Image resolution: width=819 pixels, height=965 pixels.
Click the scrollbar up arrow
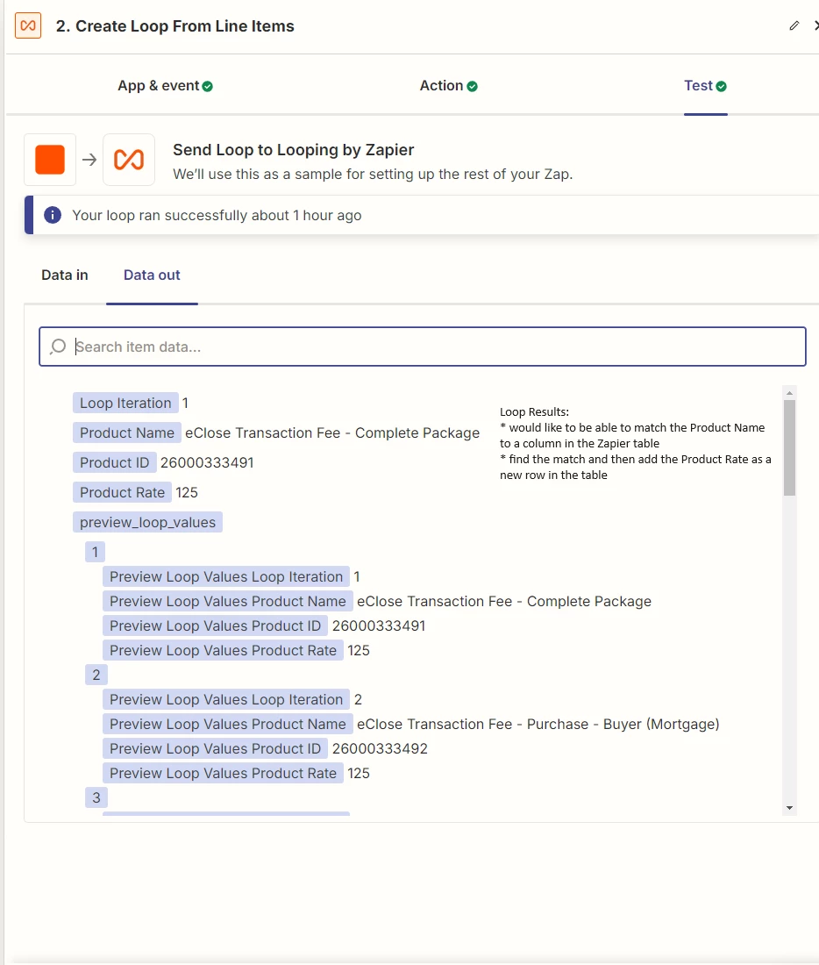[x=789, y=393]
